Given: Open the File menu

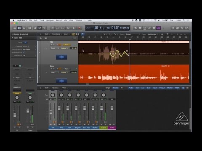Looking at the screenshot, I should (x=30, y=20).
